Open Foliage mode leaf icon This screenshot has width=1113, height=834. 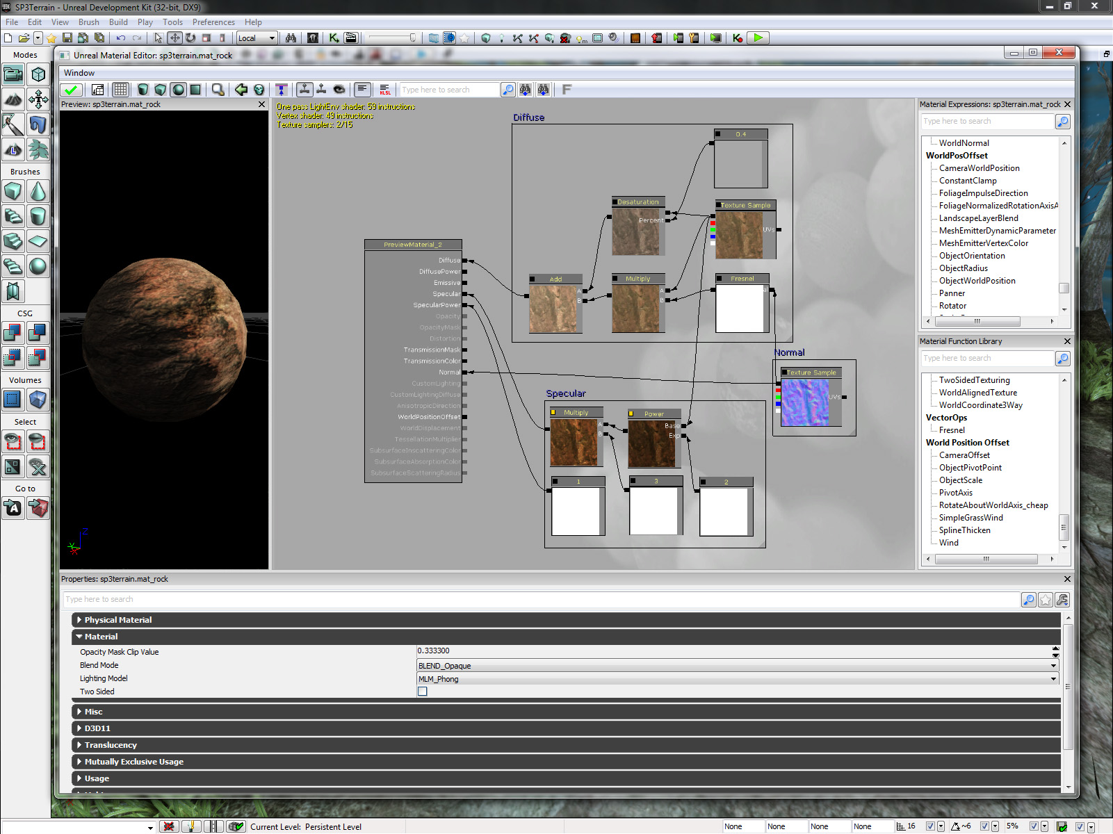[38, 149]
